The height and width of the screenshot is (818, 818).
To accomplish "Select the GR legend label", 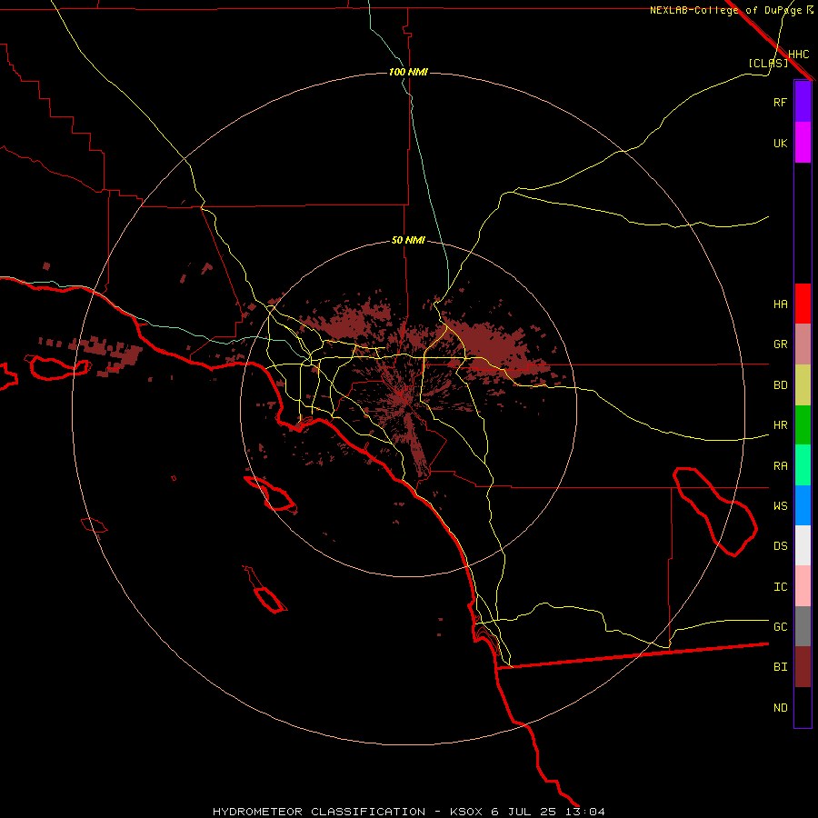I will coord(780,344).
